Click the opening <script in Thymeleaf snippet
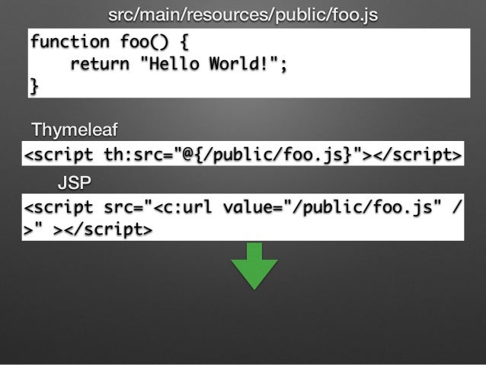This screenshot has width=486, height=365. click(x=59, y=155)
